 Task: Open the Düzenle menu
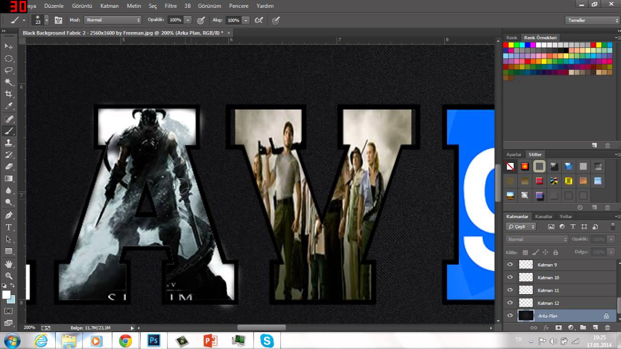click(x=54, y=6)
